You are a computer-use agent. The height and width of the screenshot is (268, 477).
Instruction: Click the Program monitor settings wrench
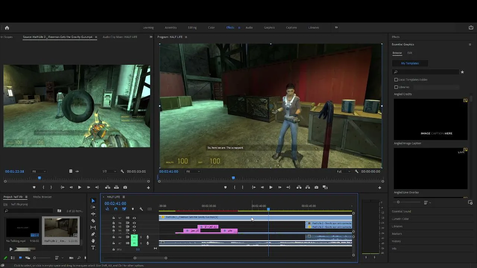tap(357, 172)
